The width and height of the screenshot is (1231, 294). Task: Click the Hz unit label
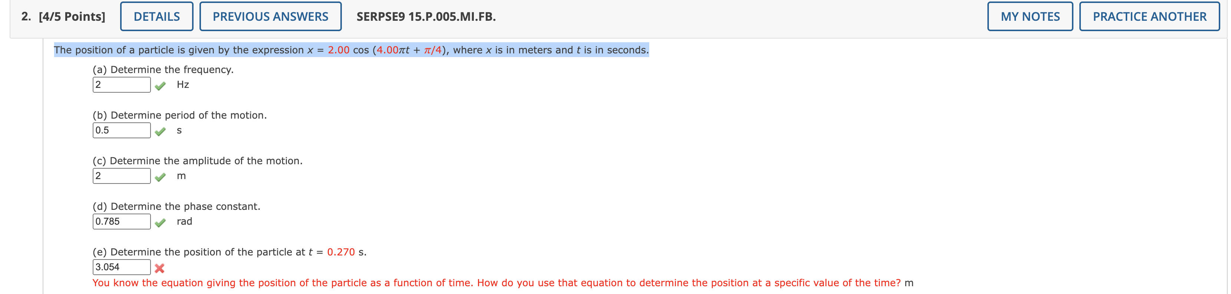pos(183,84)
